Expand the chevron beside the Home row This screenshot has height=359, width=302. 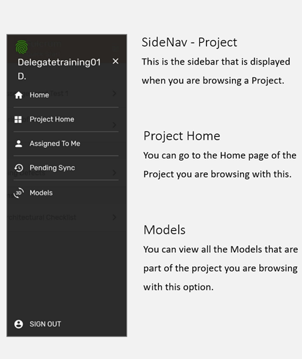pos(115,93)
